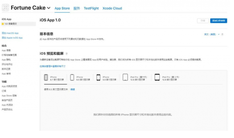Open App 信息 in the sidebar

click(6, 51)
